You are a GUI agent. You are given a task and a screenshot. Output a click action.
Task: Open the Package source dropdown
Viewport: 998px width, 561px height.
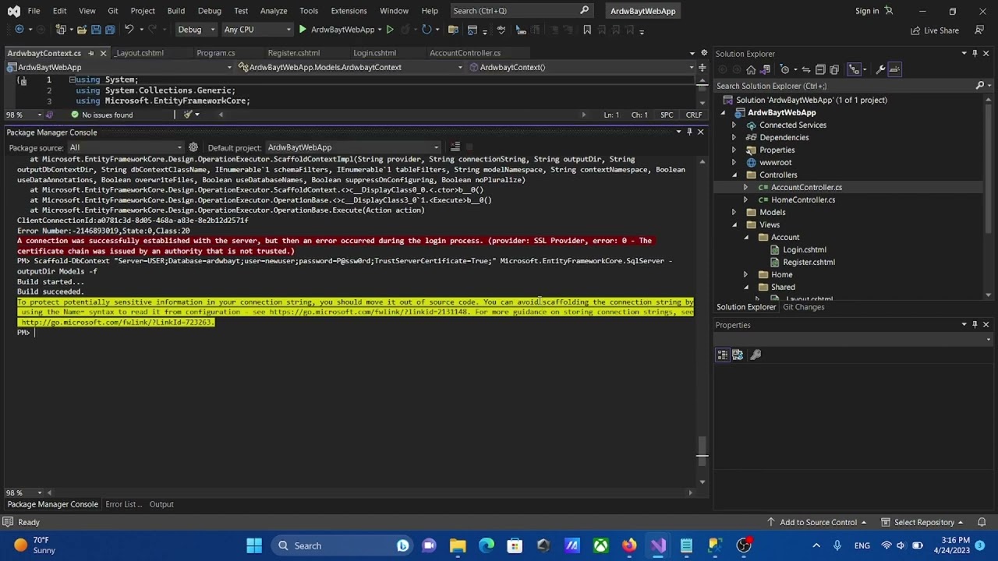tap(126, 147)
